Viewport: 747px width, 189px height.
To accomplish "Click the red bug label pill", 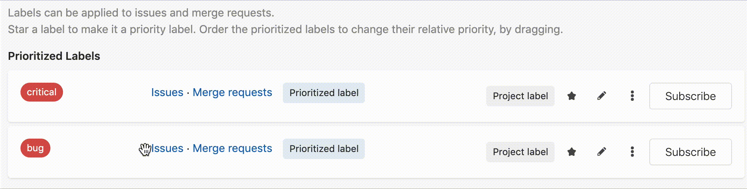I will pos(35,148).
